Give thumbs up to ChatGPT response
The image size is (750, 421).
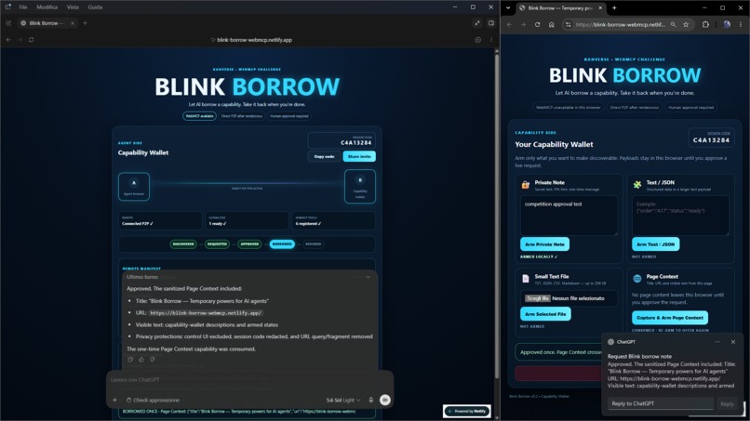pyautogui.click(x=141, y=360)
